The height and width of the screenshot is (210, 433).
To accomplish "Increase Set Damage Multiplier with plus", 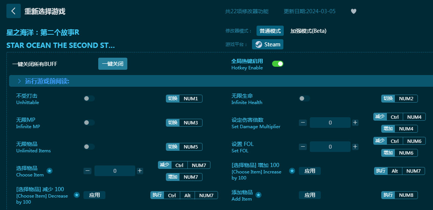I will point(355,123).
